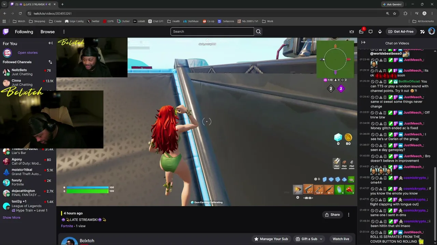This screenshot has width=437, height=245.
Task: Open Cinna channel in sidebar
Action: pyautogui.click(x=28, y=83)
